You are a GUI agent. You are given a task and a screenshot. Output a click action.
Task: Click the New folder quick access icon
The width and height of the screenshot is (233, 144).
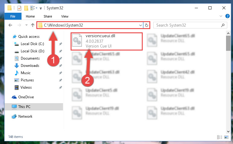click(26, 8)
